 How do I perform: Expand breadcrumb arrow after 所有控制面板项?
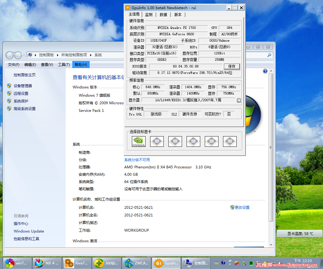tap(91, 55)
